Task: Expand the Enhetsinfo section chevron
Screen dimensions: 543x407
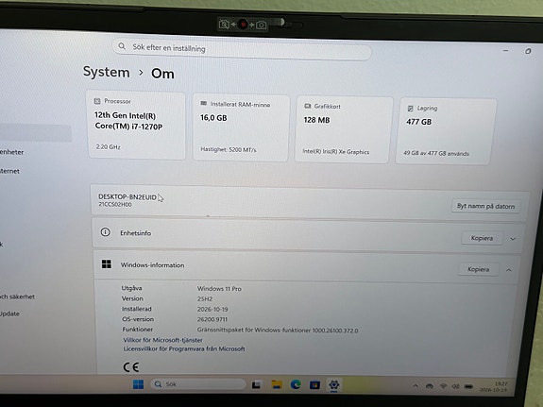Action: coord(513,239)
